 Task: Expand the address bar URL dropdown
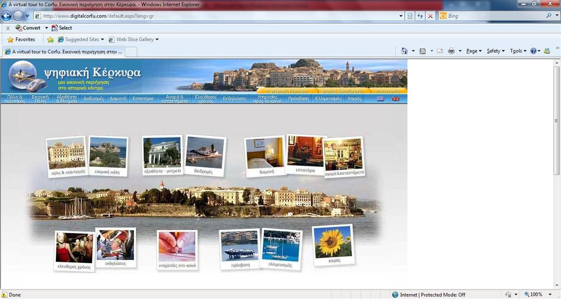(x=401, y=16)
